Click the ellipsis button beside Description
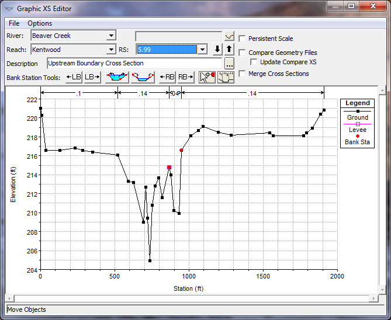Viewport: 391px width, 320px height. click(x=229, y=64)
